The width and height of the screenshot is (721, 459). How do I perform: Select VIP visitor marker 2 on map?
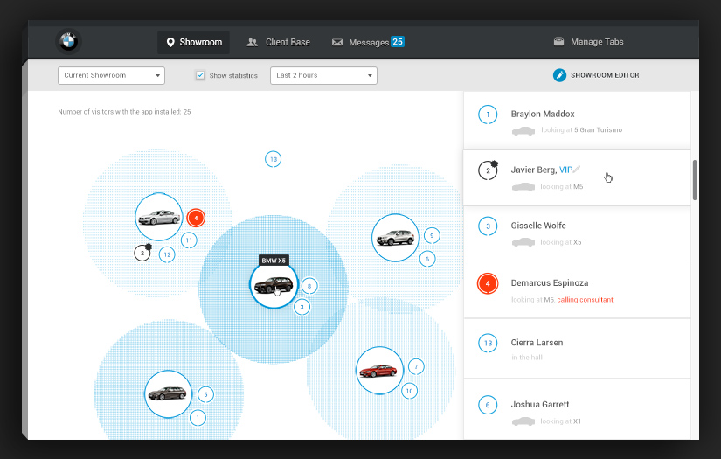point(142,253)
